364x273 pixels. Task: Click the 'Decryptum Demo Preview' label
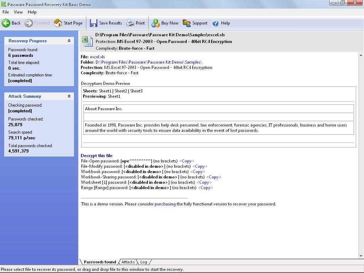106,83
